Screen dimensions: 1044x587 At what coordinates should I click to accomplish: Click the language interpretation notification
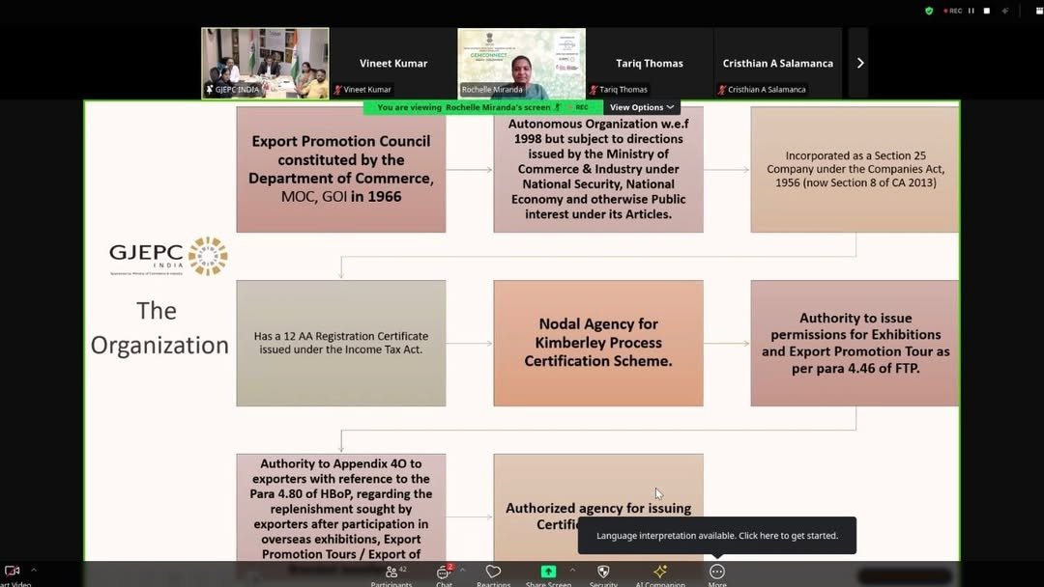coord(717,535)
